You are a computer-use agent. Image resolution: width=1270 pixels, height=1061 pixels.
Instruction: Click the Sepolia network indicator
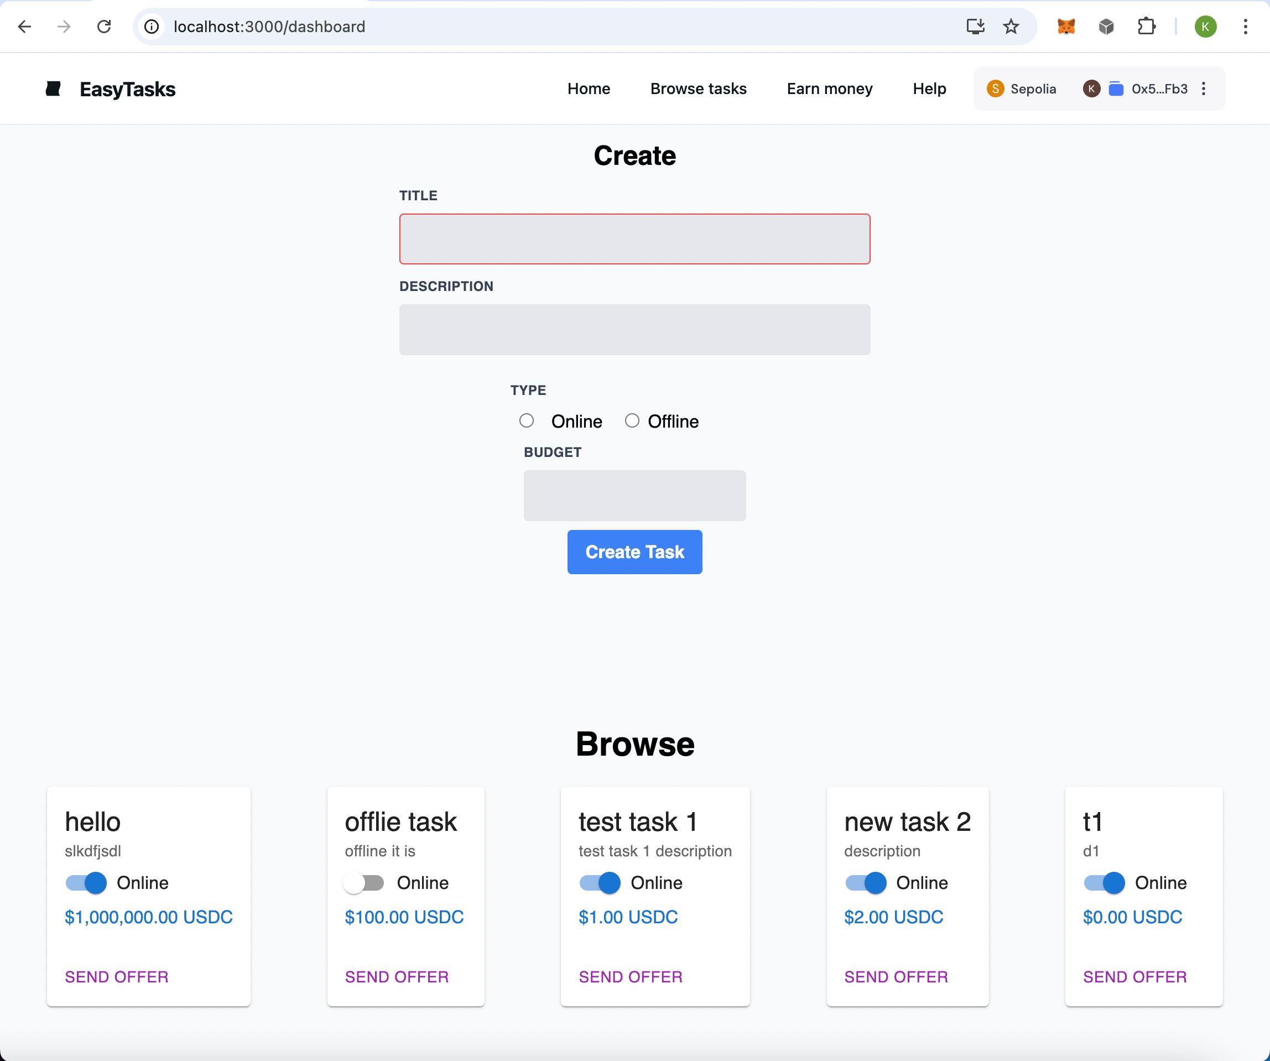(x=1021, y=89)
